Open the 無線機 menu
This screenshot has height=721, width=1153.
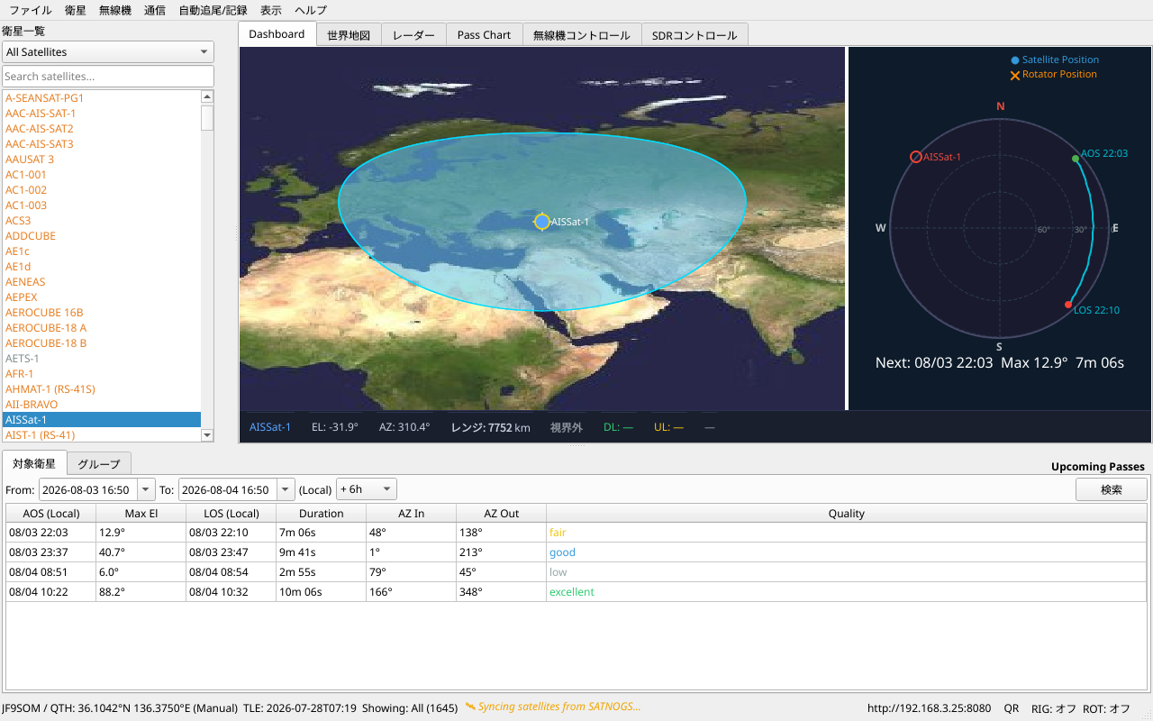(115, 10)
